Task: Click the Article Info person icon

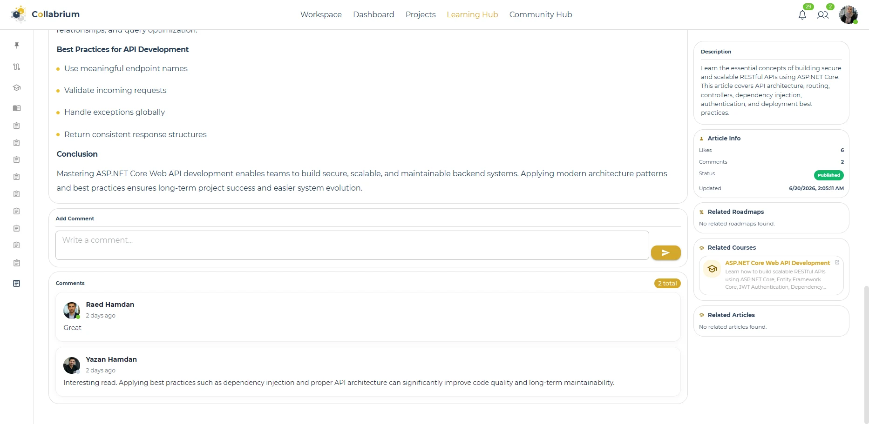Action: 702,139
